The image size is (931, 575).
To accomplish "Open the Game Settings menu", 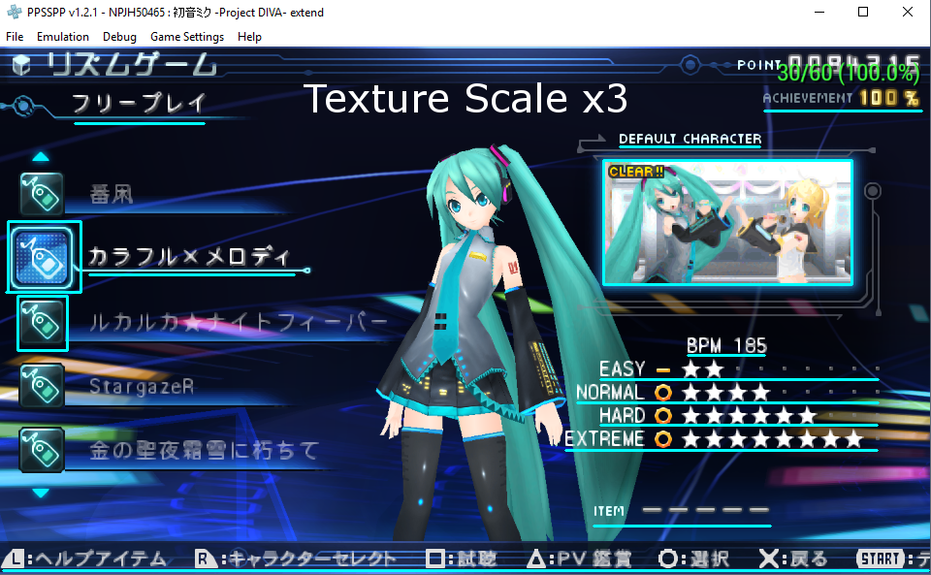I will coord(186,37).
